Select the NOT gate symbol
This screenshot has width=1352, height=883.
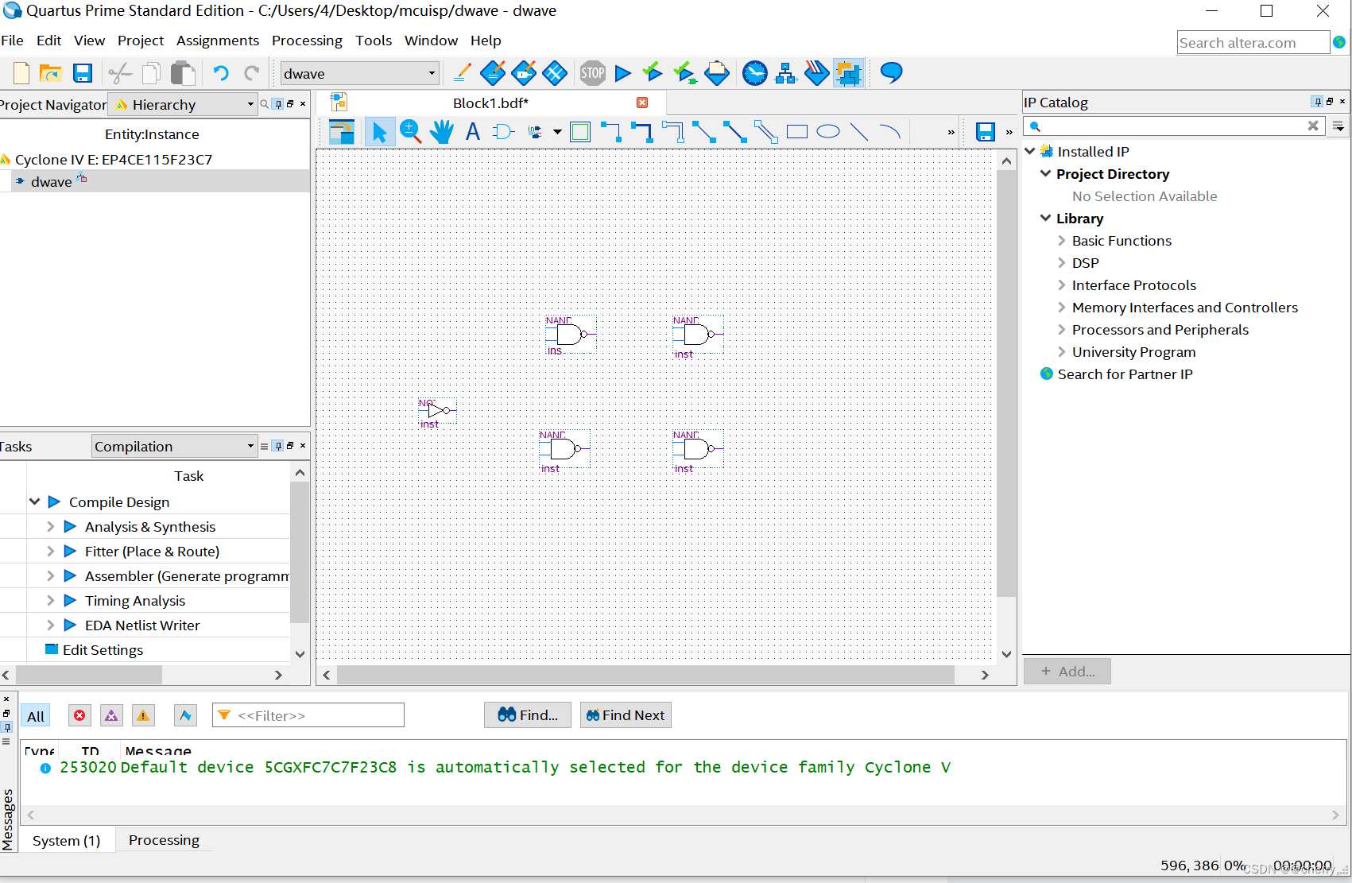(x=438, y=411)
